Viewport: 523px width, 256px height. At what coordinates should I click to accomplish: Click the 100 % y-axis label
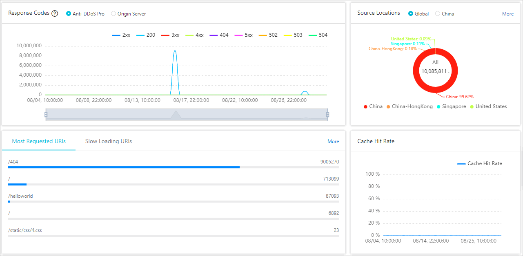click(372, 174)
